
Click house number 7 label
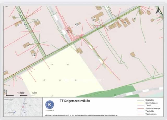[x=134, y=19]
